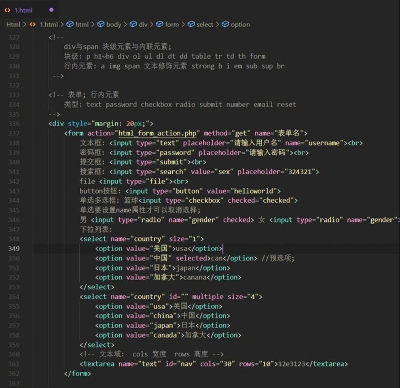The width and height of the screenshot is (400, 388).
Task: Click line number 327 in gutter
Action: [x=14, y=38]
